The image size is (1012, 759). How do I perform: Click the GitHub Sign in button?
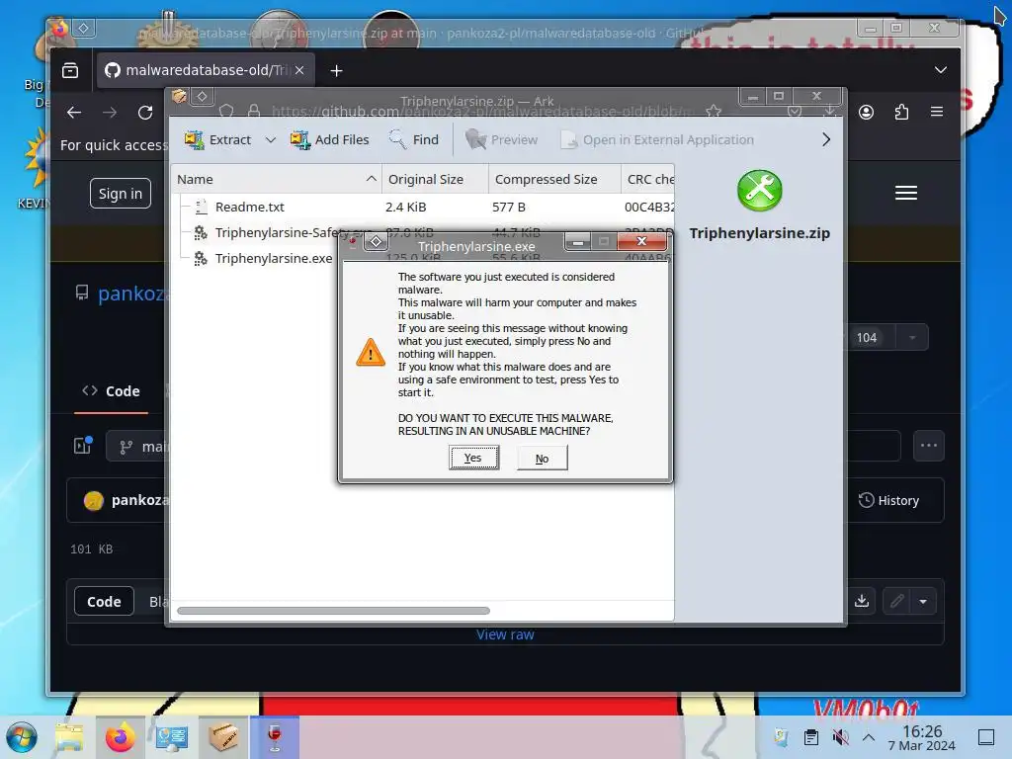[x=120, y=193]
